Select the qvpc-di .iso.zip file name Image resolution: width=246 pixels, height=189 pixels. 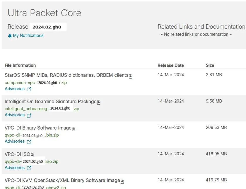(x=32, y=161)
